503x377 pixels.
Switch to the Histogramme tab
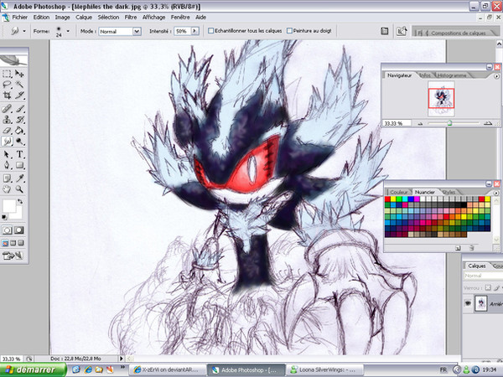452,75
